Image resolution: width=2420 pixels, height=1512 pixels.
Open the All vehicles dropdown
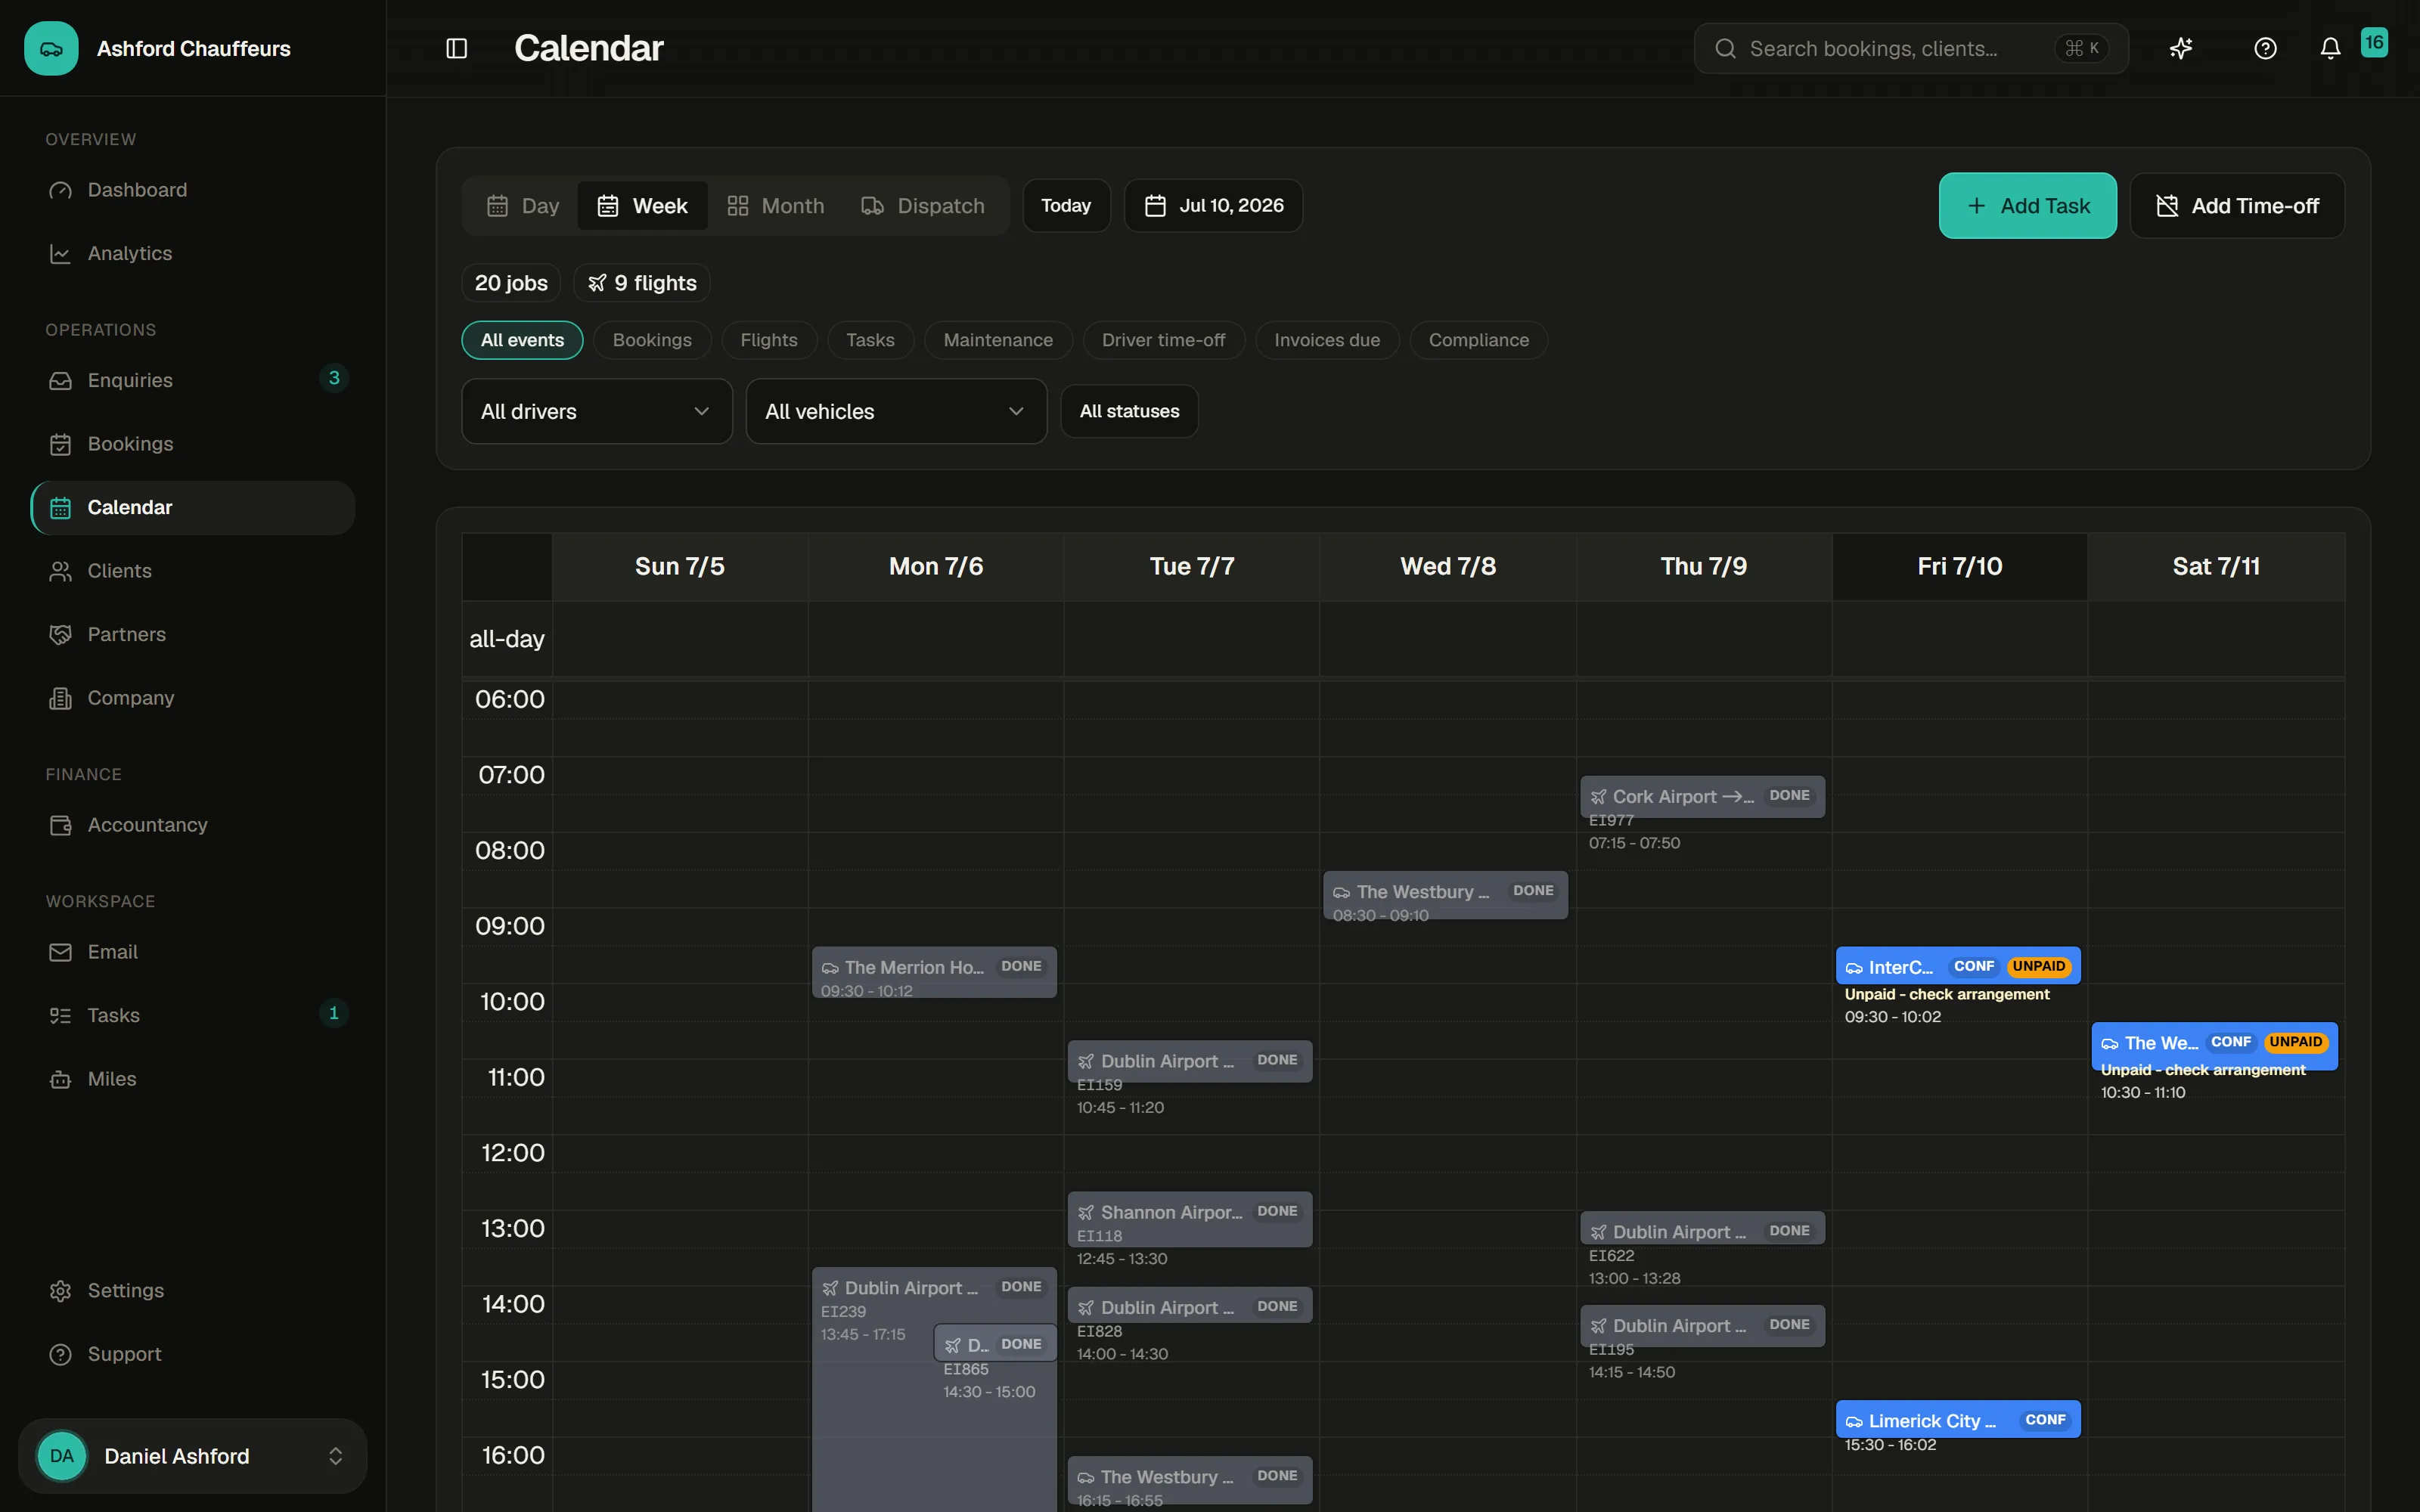tap(896, 411)
